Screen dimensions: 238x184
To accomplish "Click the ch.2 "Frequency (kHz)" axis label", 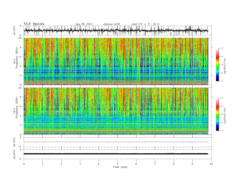I will (17, 108).
